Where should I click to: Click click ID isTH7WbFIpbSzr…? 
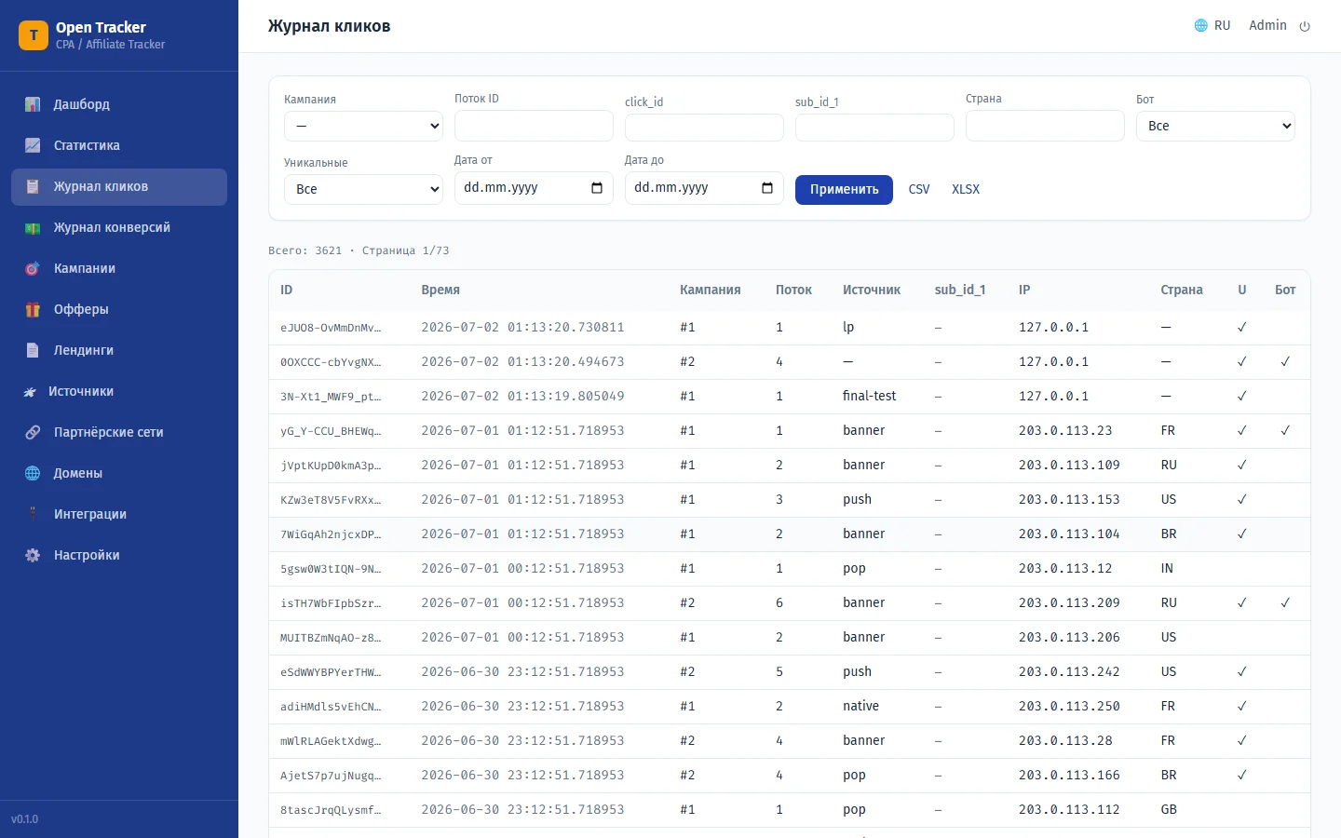point(331,603)
